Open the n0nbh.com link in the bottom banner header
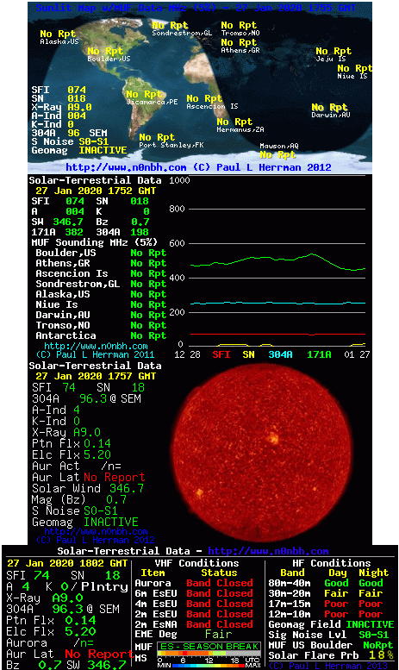This screenshot has width=399, height=670. click(268, 551)
